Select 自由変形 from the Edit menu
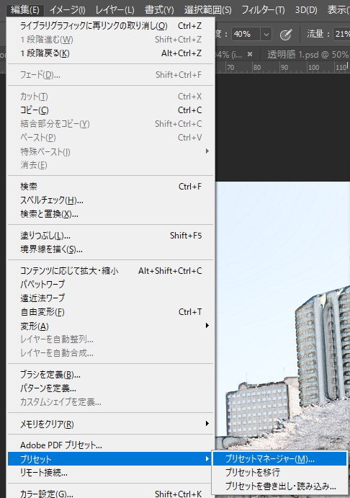The width and height of the screenshot is (350, 498). pyautogui.click(x=110, y=312)
